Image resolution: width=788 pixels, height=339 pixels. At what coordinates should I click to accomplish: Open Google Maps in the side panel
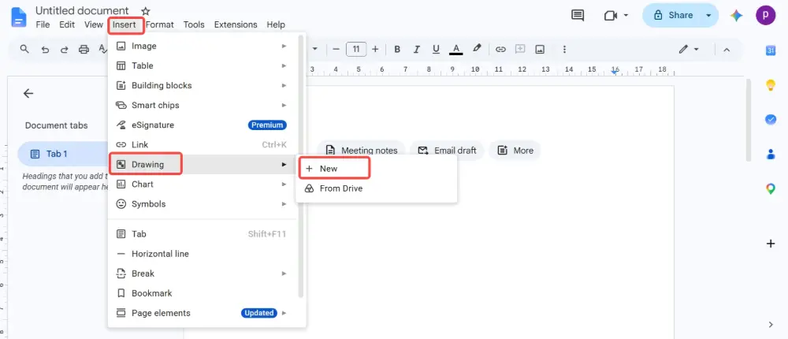pyautogui.click(x=771, y=189)
